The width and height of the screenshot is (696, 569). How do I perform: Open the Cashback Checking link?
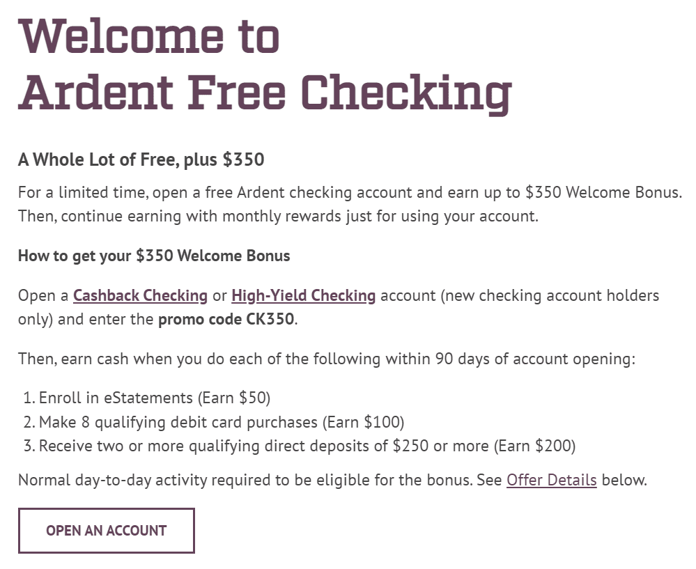[140, 295]
